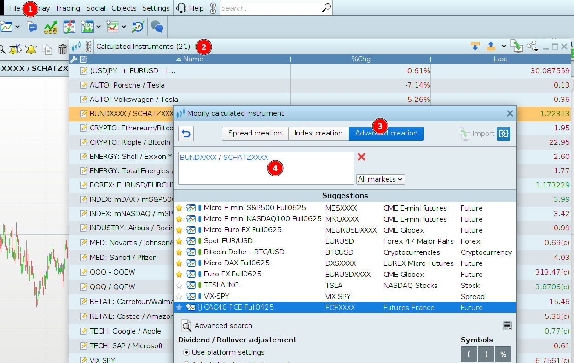Edit the TECH: Google / Apple pencil icon
Screen dimensions: 574x363
[84, 331]
